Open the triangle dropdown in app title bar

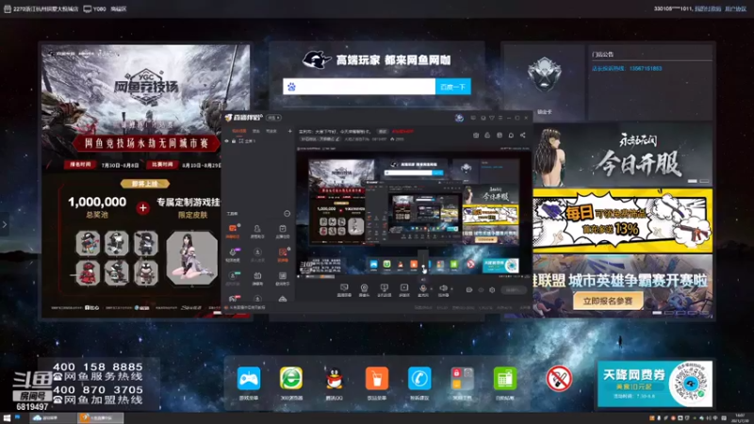pyautogui.click(x=491, y=118)
